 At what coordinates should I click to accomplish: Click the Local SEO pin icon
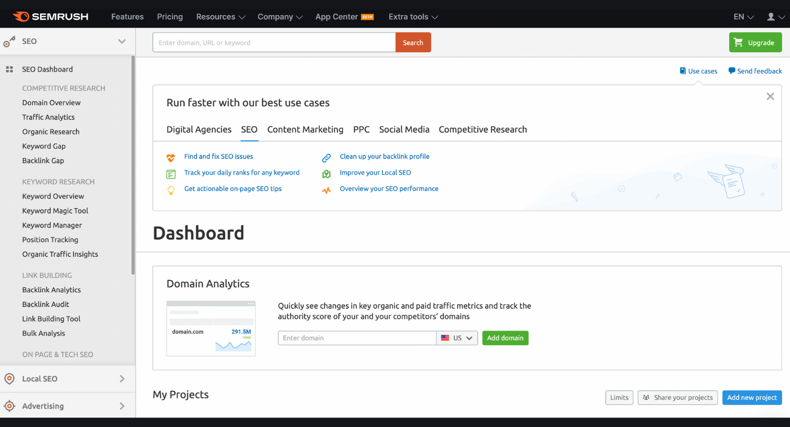(x=9, y=379)
